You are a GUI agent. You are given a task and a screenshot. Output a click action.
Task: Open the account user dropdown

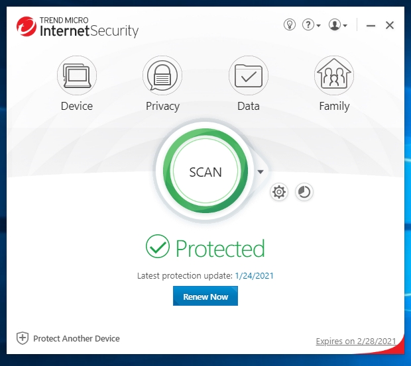[338, 25]
